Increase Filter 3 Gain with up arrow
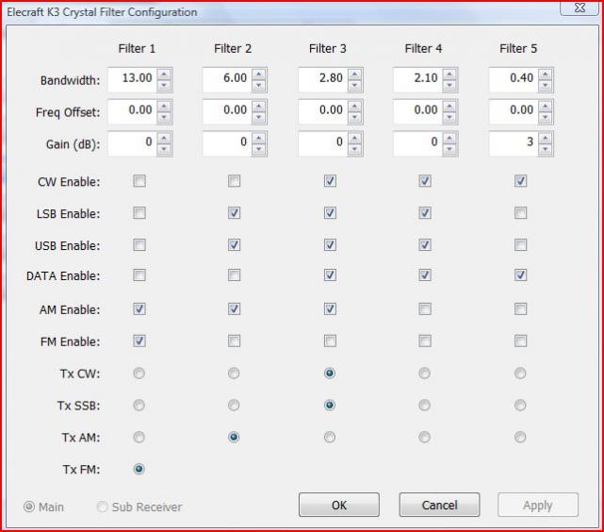604x532 pixels. [354, 138]
